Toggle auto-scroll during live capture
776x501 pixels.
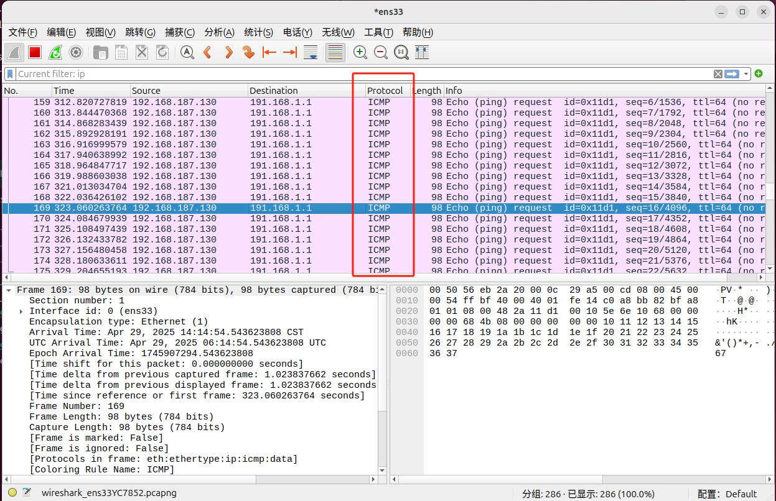pos(311,53)
